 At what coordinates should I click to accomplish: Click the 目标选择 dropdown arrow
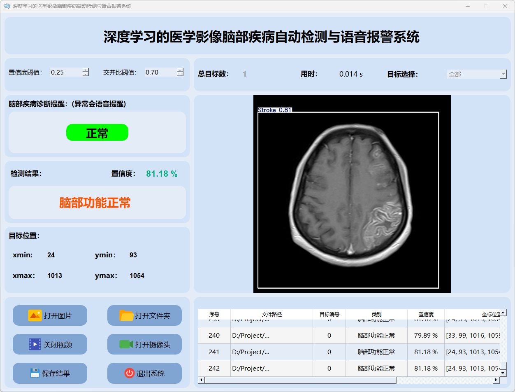click(503, 74)
